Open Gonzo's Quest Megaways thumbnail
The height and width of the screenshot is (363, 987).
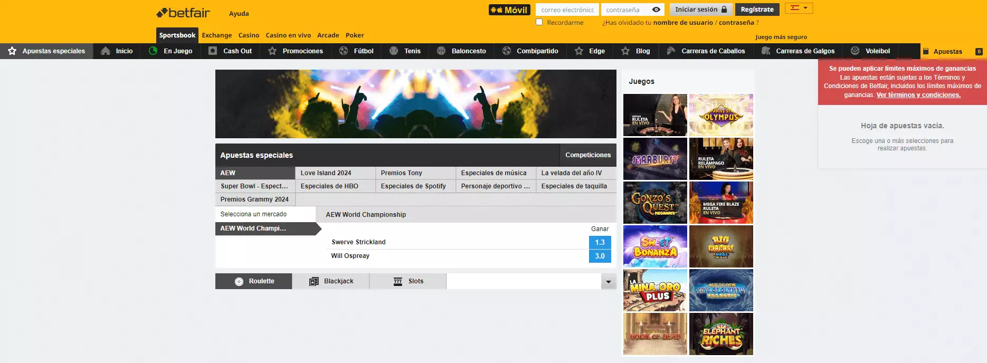click(655, 203)
